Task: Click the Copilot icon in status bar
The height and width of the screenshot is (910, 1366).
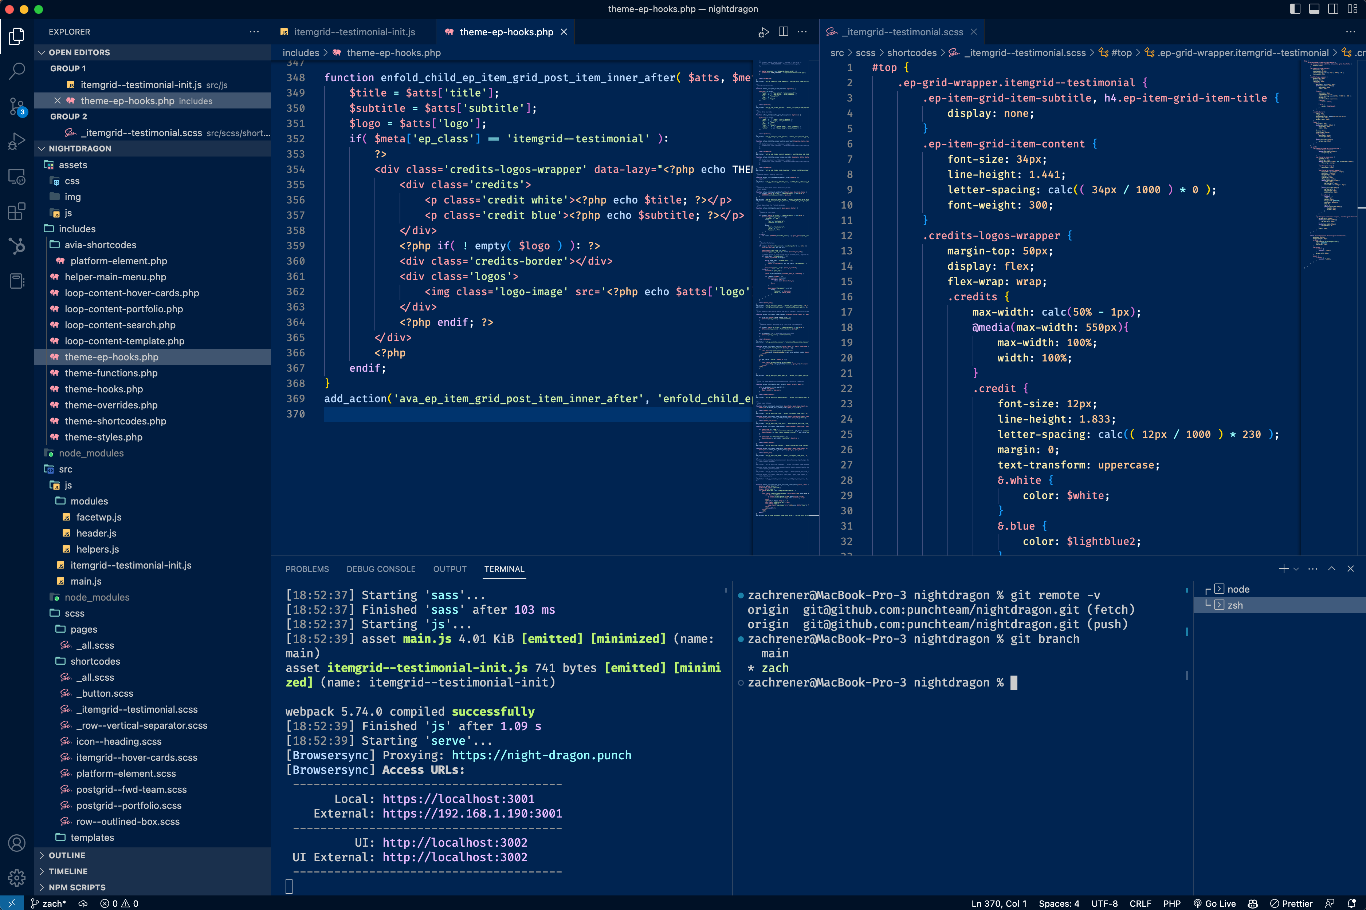Action: coord(1253,903)
